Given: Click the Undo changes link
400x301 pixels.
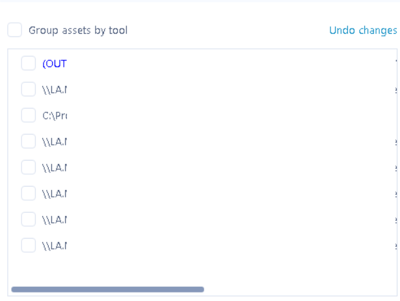Looking at the screenshot, I should [362, 31].
